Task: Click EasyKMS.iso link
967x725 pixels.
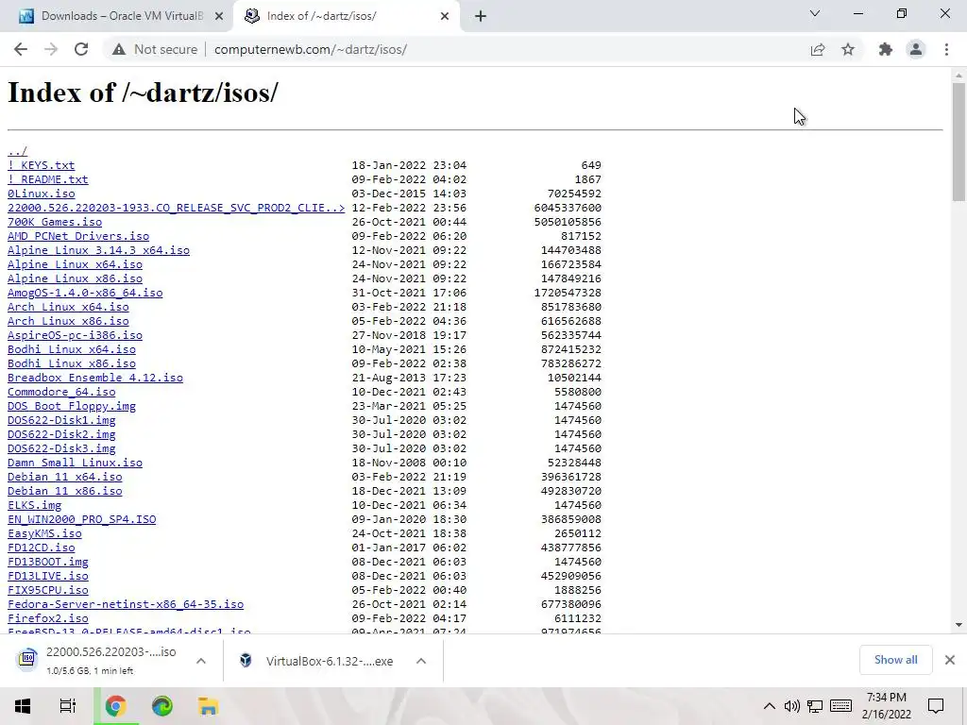Action: click(44, 534)
